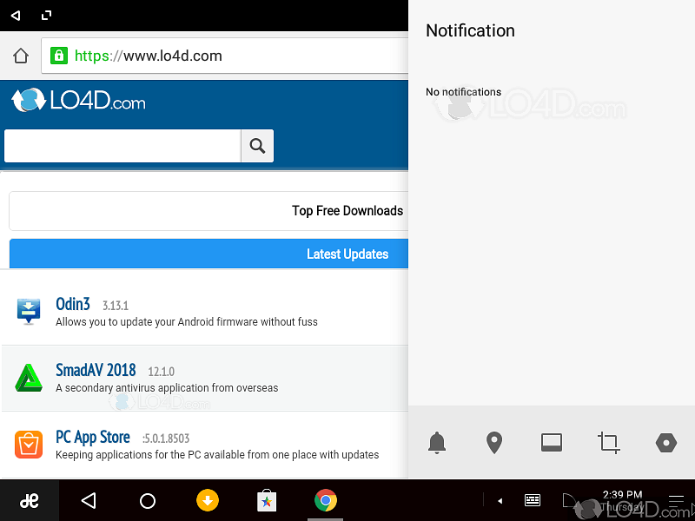Screen dimensions: 695x521
Task: Click the Odin3 app icon
Action: (x=29, y=311)
